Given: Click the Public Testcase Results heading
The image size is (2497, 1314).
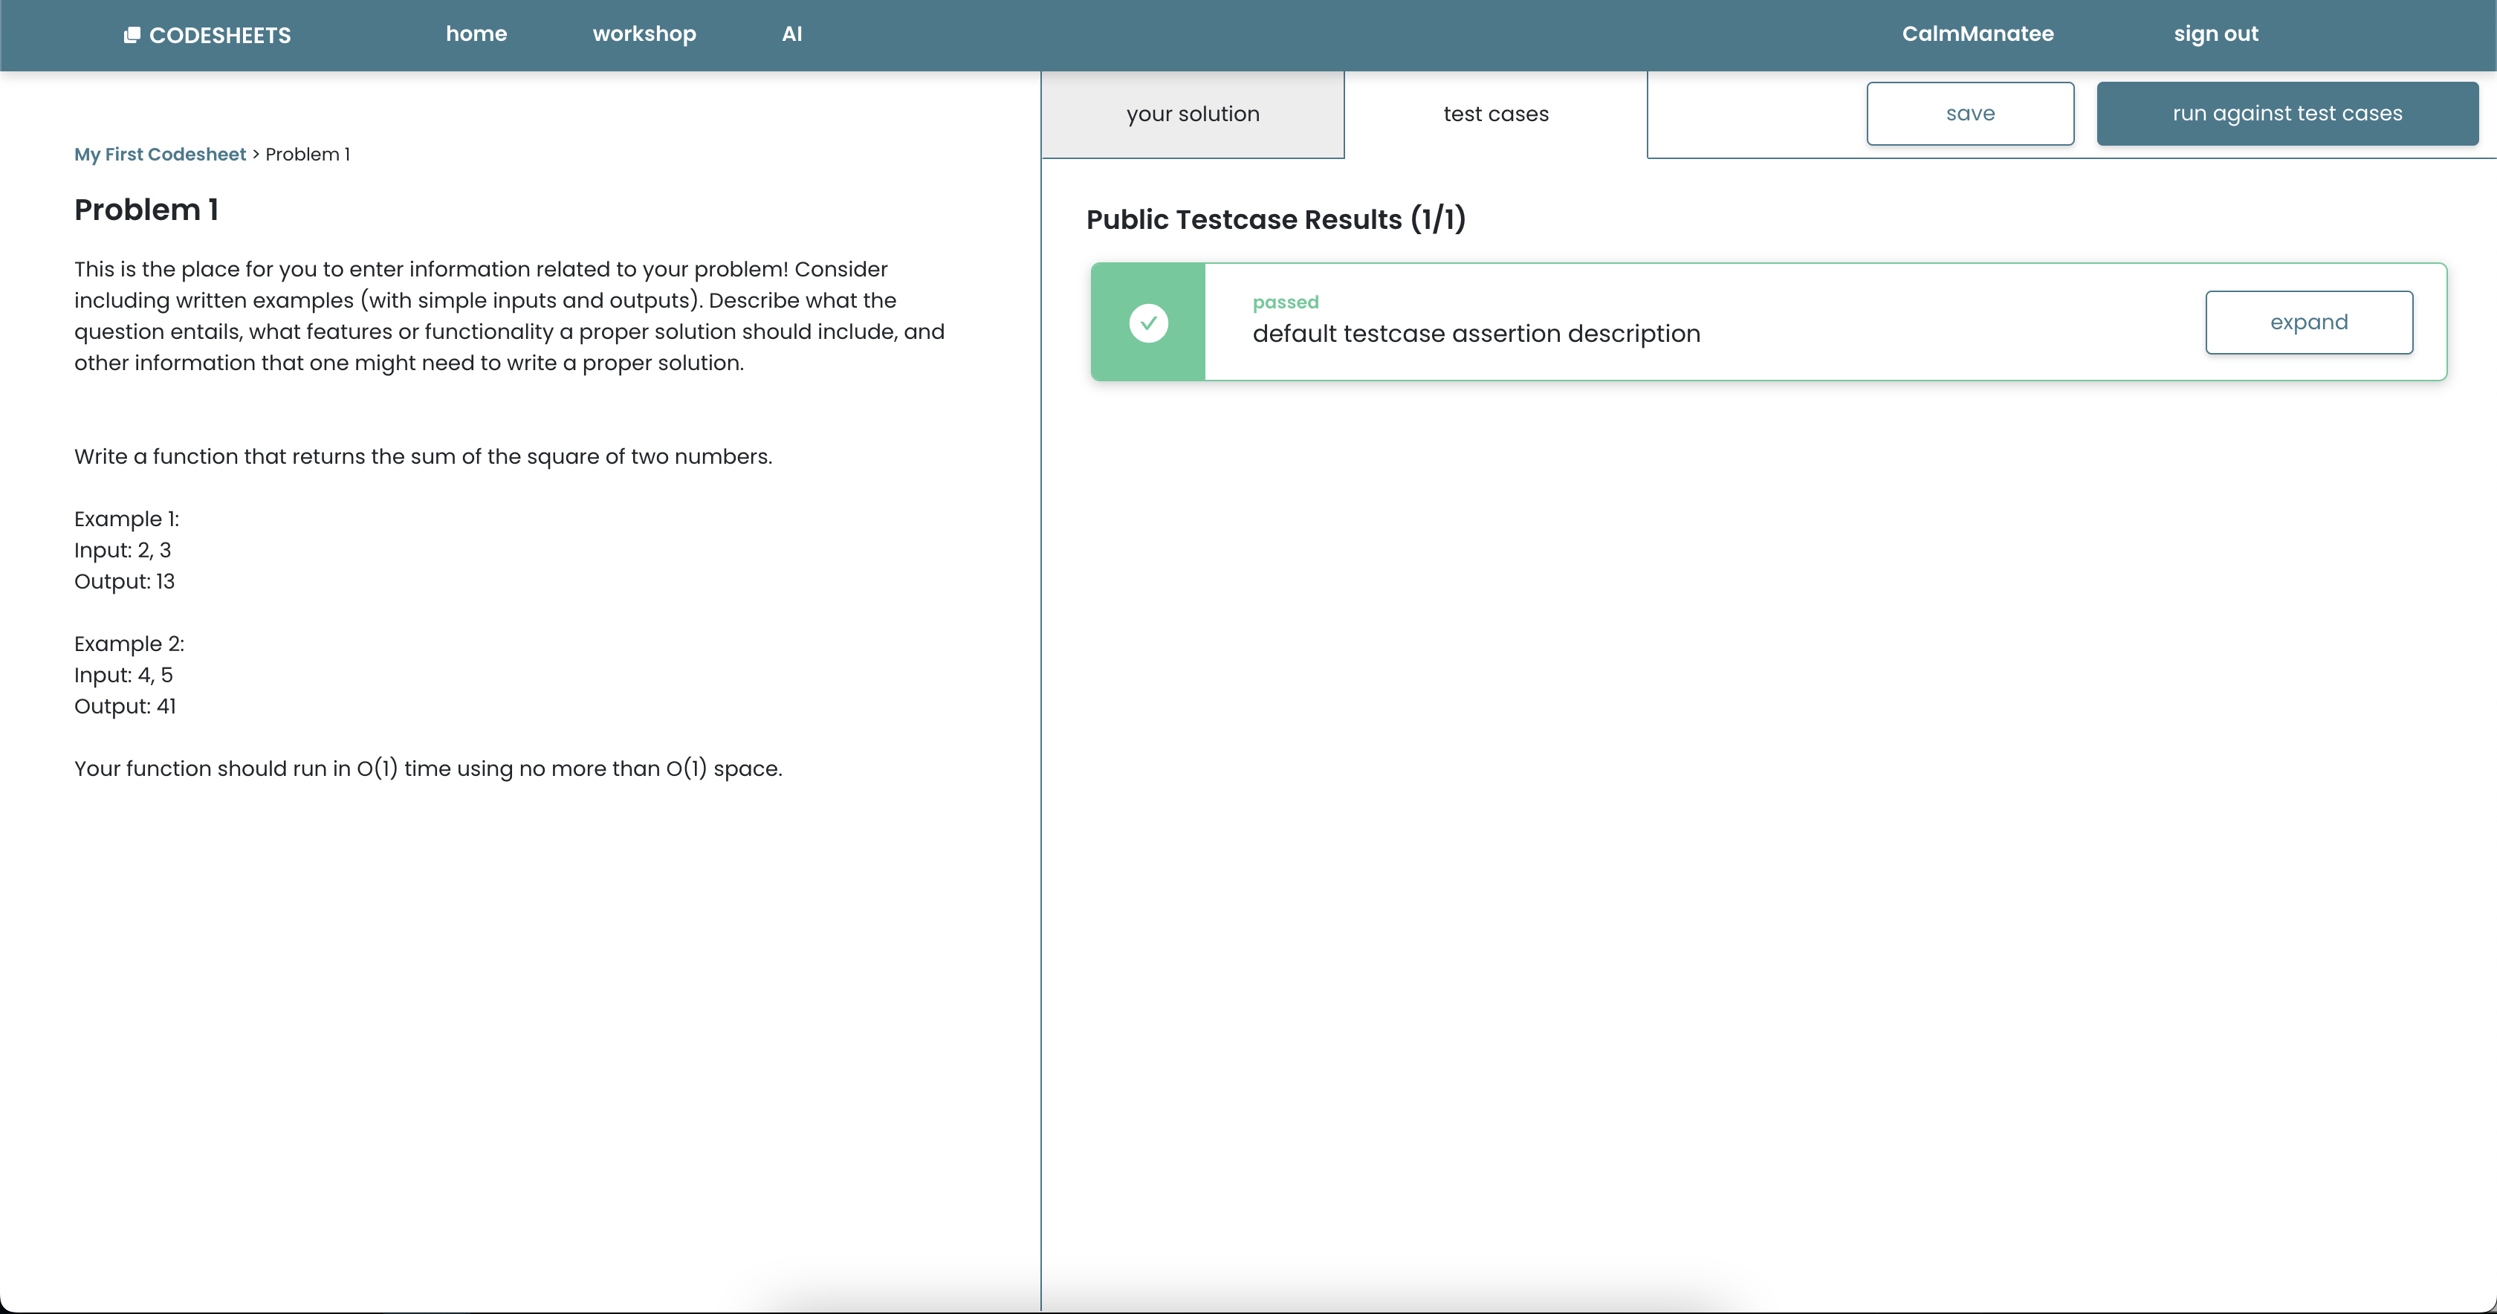Looking at the screenshot, I should click(1275, 219).
